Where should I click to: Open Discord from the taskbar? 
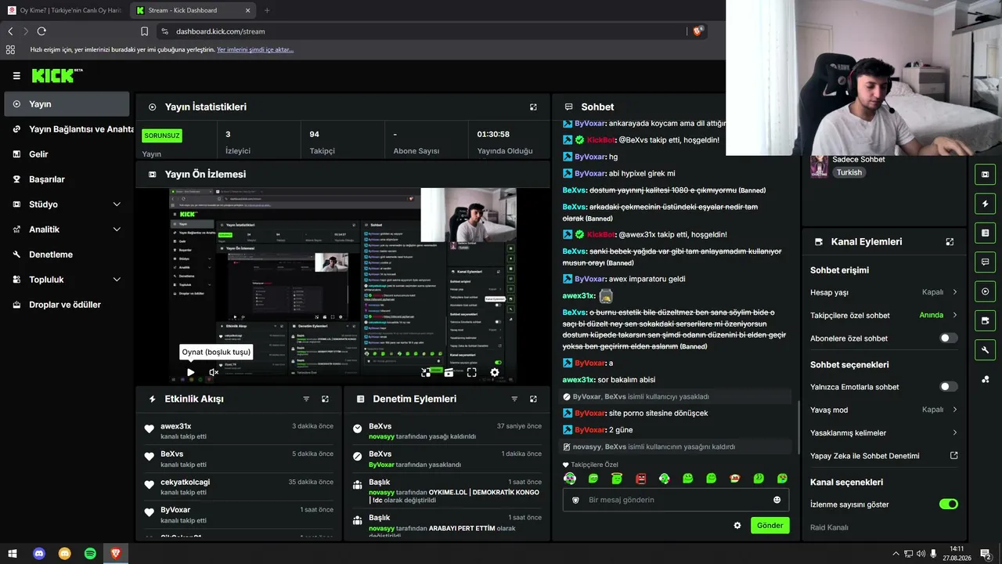click(39, 554)
